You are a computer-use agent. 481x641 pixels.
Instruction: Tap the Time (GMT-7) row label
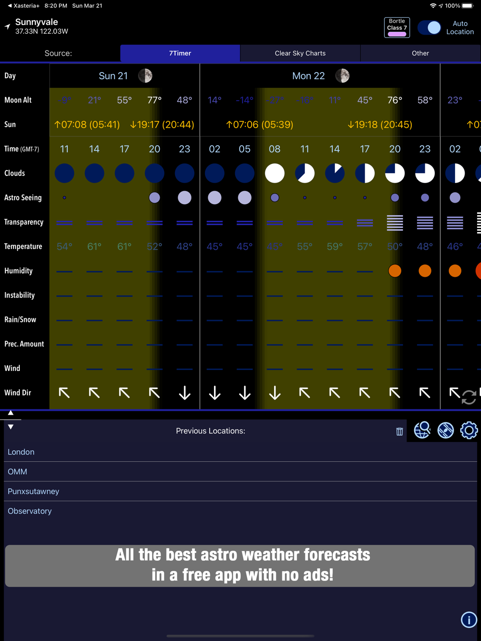click(x=22, y=149)
